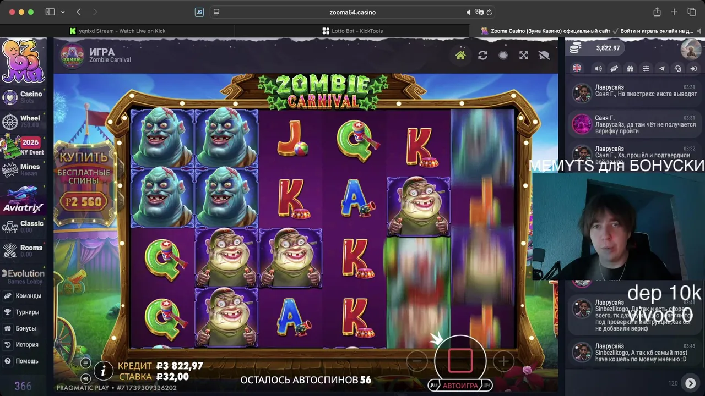The width and height of the screenshot is (705, 396).
Task: Decrease the bet with the minus button
Action: click(x=417, y=361)
